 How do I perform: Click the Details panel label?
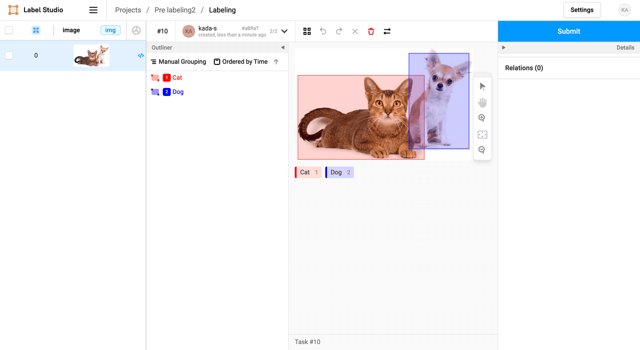click(x=626, y=47)
